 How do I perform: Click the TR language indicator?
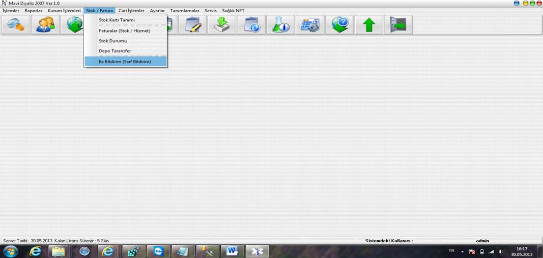pos(451,250)
